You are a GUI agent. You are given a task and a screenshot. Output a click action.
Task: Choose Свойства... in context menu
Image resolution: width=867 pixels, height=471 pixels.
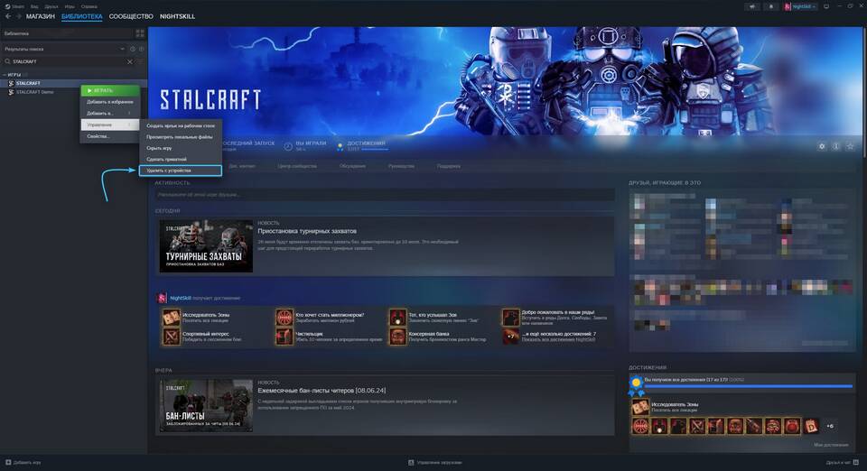(x=98, y=136)
